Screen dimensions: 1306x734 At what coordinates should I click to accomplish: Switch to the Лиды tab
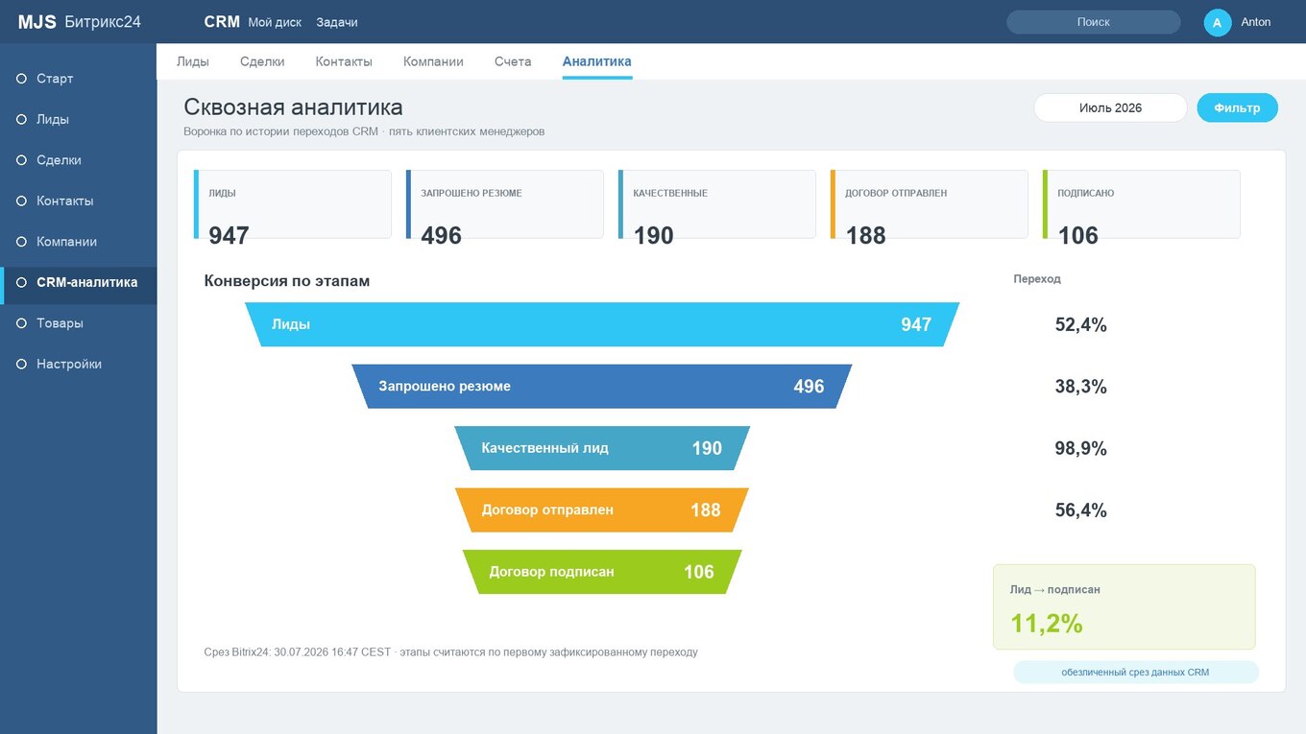click(x=193, y=61)
